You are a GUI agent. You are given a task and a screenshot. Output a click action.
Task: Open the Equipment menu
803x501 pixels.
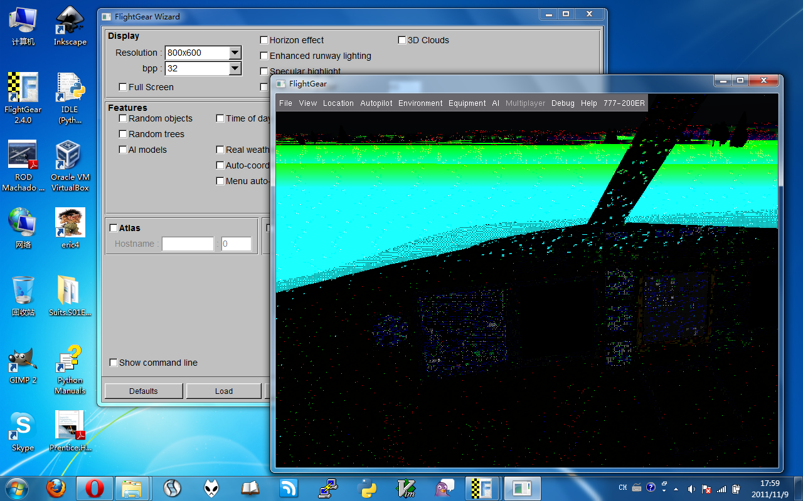pyautogui.click(x=467, y=103)
